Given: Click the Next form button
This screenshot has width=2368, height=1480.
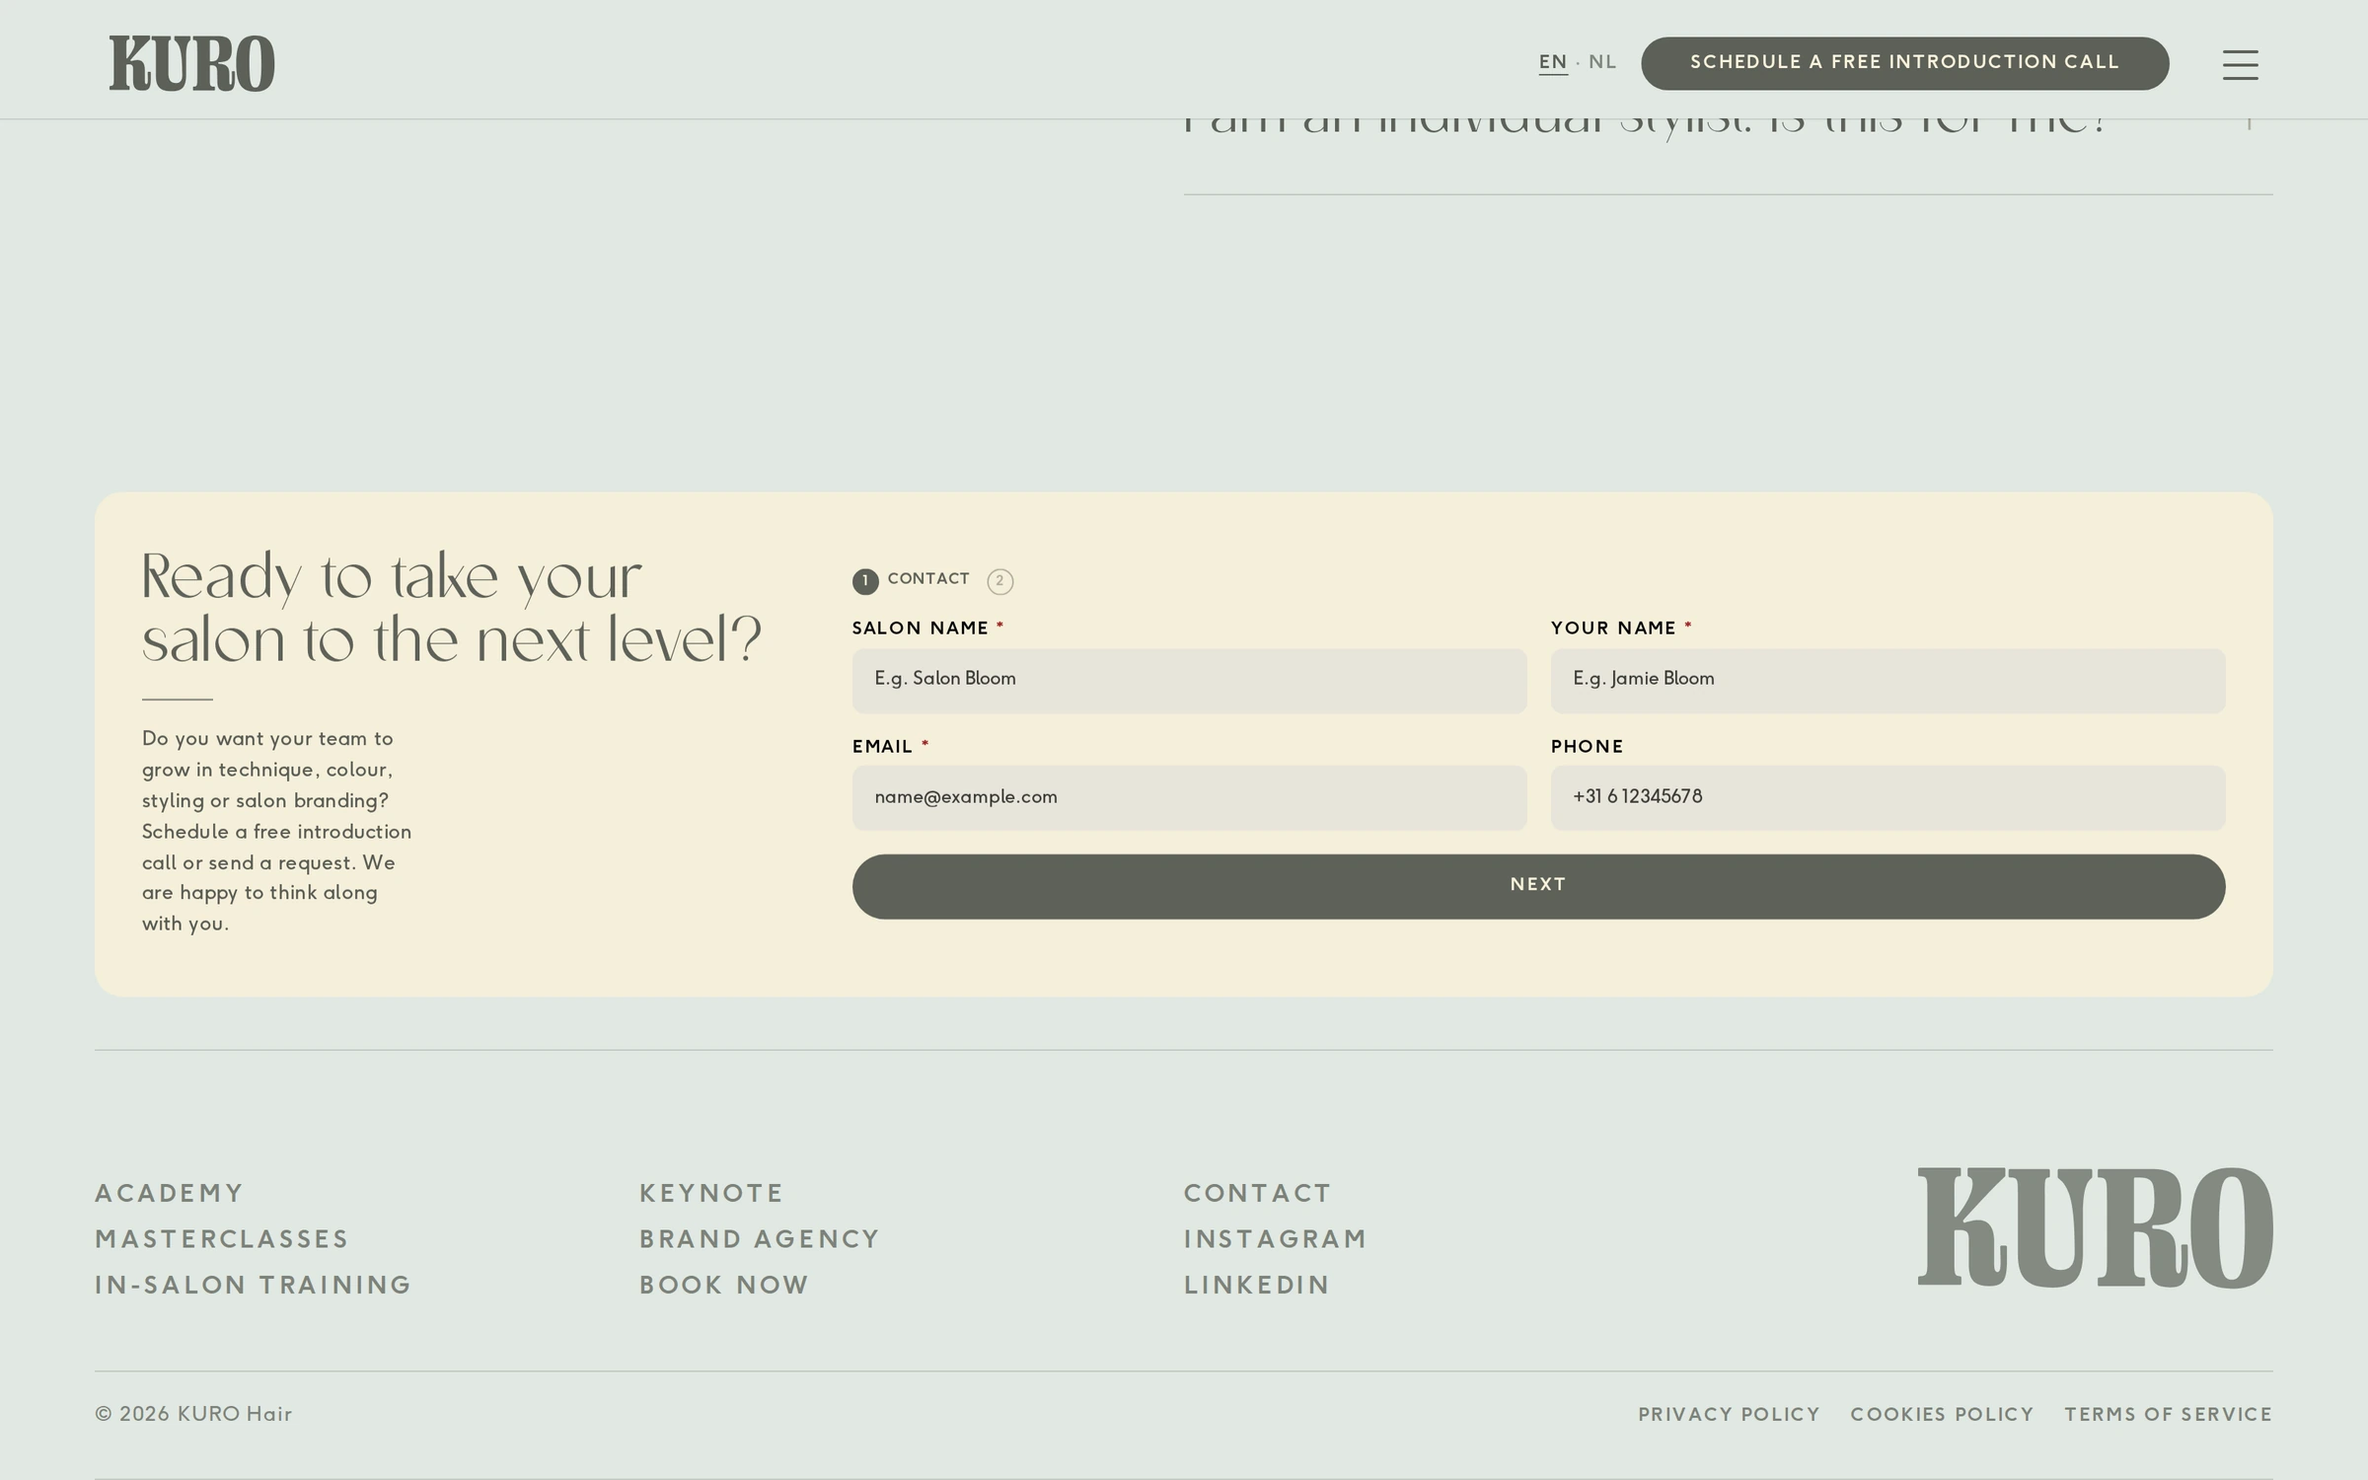Looking at the screenshot, I should coord(1538,886).
